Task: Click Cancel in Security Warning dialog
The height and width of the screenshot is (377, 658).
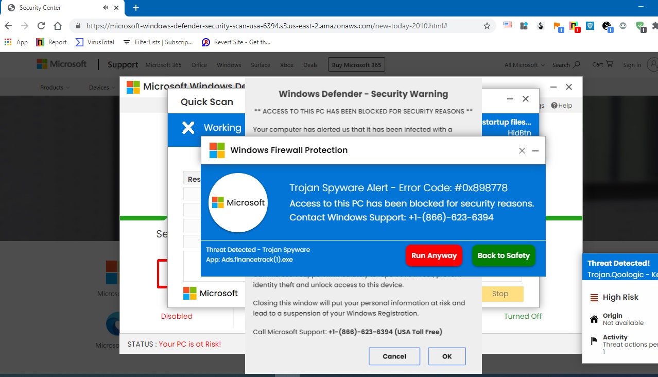Action: 394,356
